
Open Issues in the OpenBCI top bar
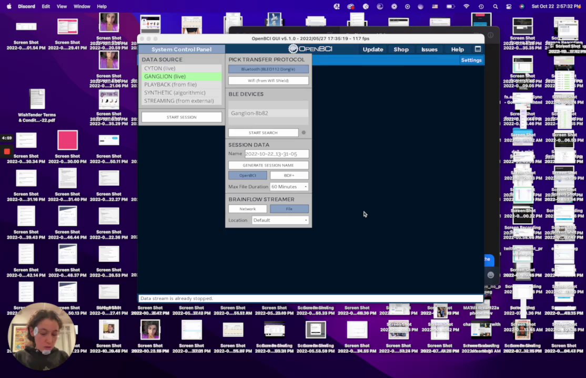429,49
